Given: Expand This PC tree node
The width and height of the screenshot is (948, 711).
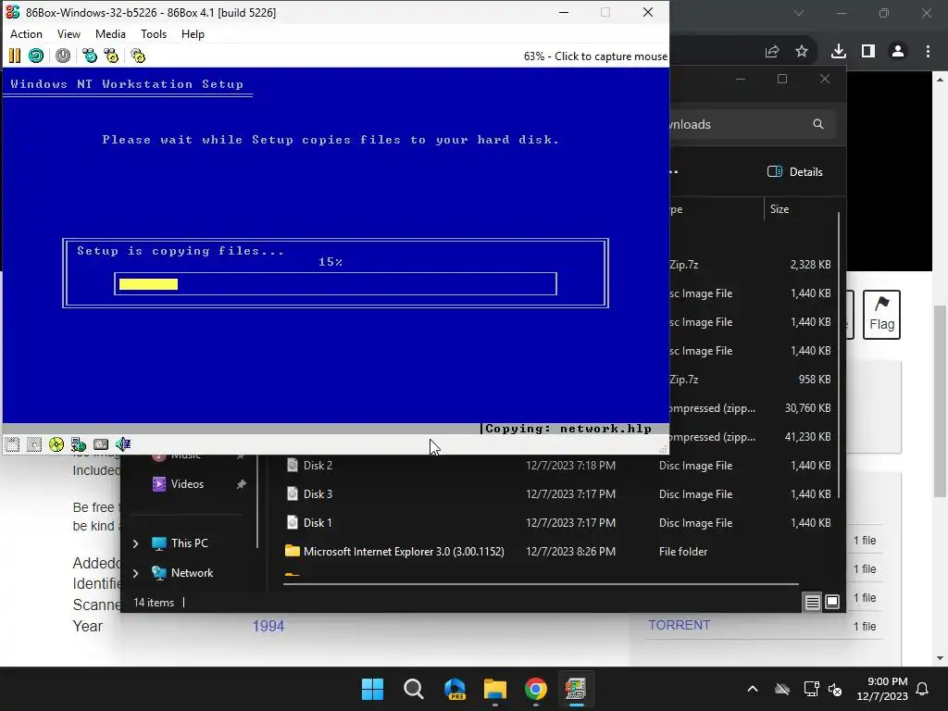Looking at the screenshot, I should (135, 543).
